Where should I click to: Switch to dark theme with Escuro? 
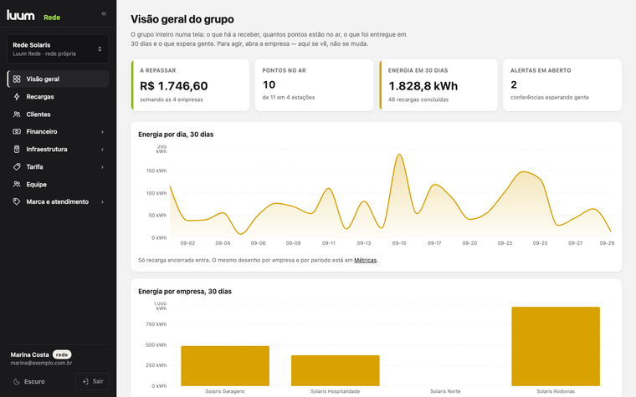coord(29,382)
